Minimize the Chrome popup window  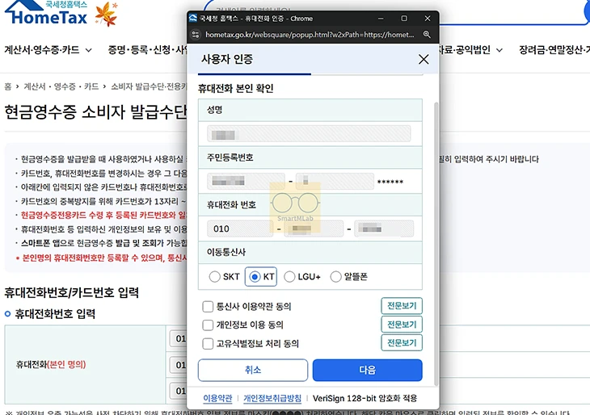pyautogui.click(x=381, y=19)
